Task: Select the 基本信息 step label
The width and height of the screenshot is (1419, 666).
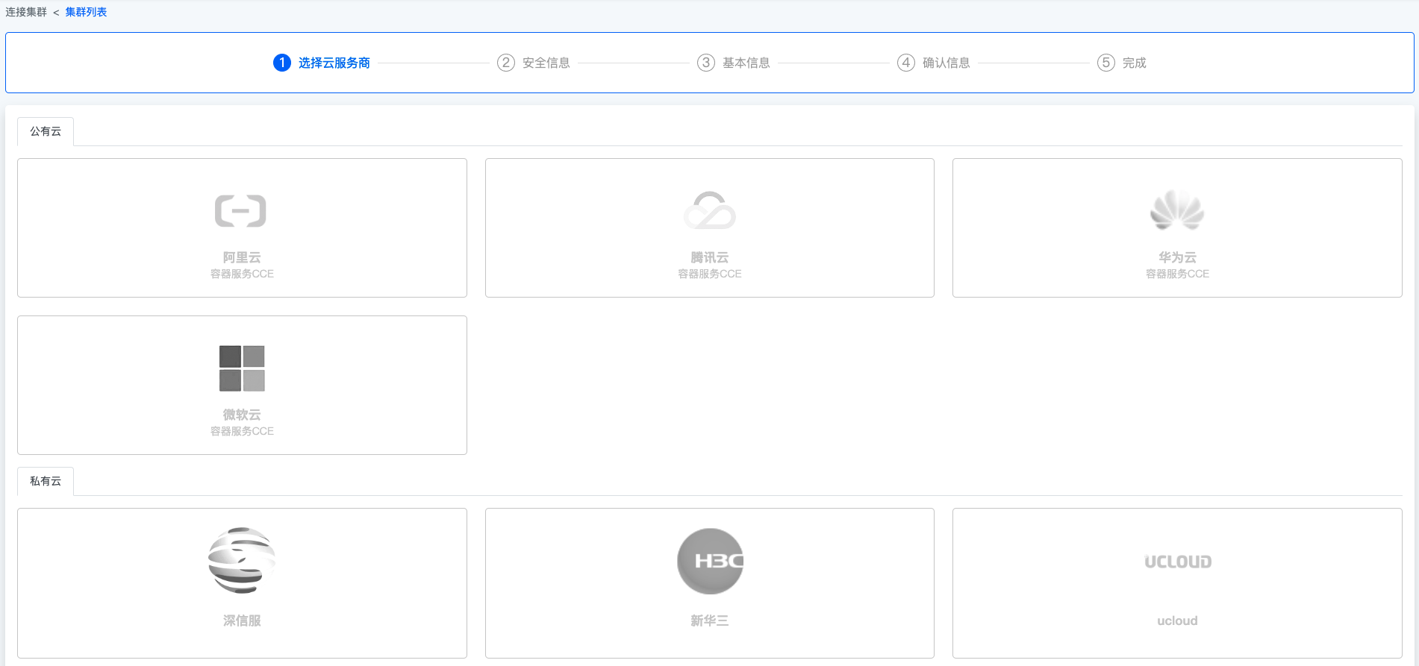Action: click(x=746, y=63)
